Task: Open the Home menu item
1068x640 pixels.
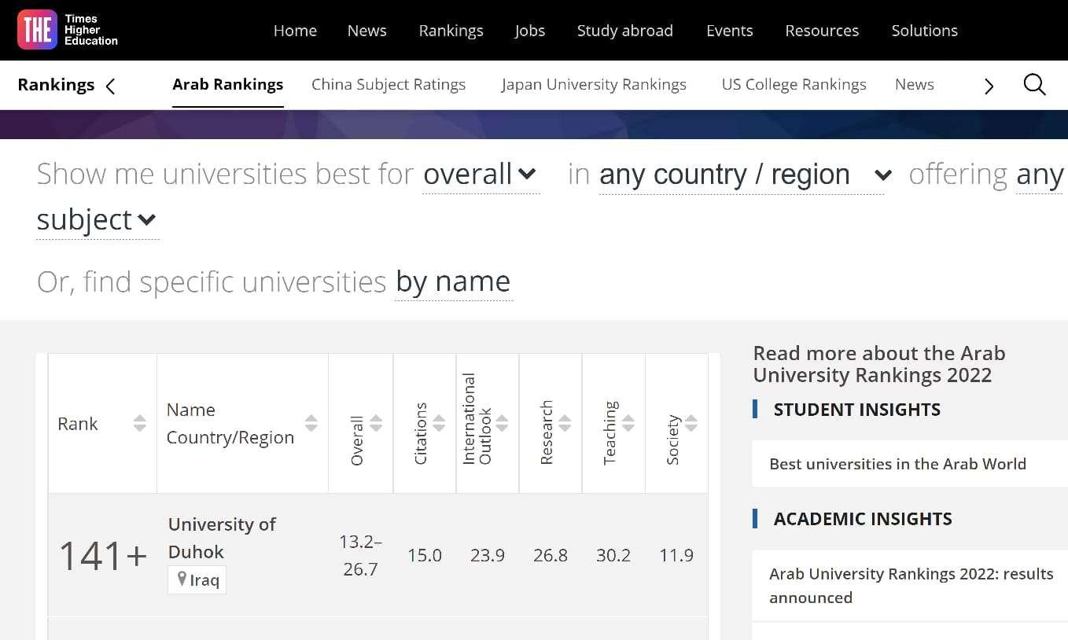Action: coord(295,31)
